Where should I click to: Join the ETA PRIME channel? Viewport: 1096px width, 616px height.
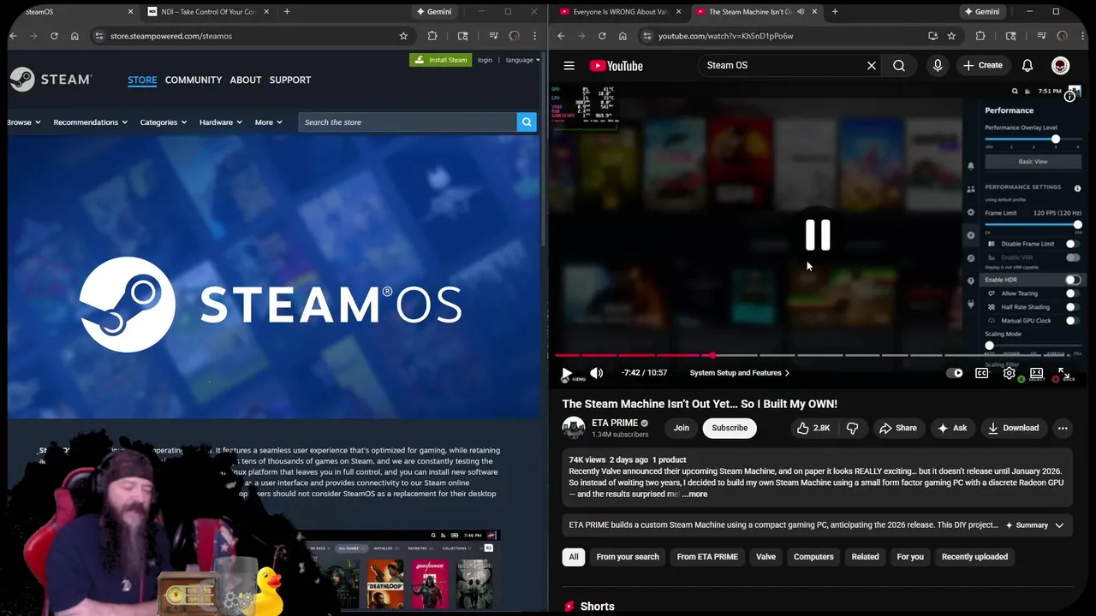coord(681,428)
